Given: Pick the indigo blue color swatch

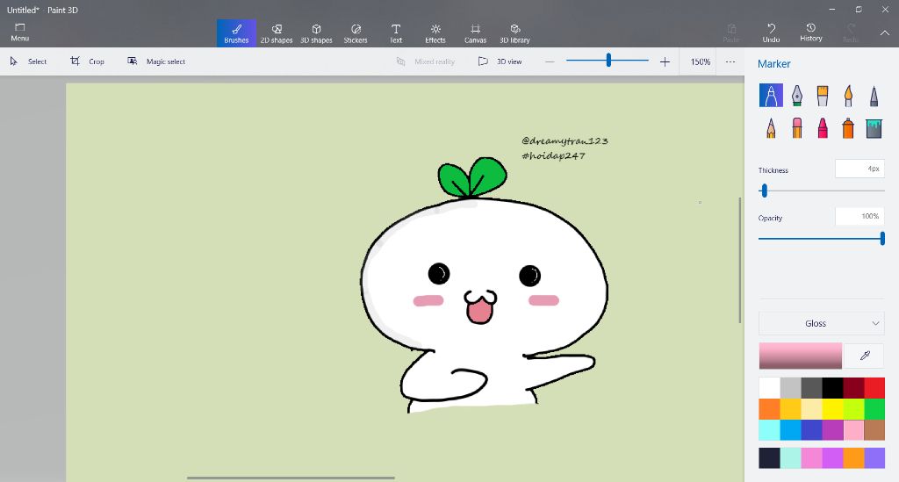Looking at the screenshot, I should coord(811,430).
